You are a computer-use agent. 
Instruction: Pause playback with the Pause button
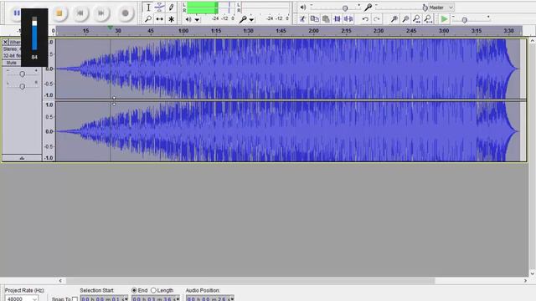point(16,13)
